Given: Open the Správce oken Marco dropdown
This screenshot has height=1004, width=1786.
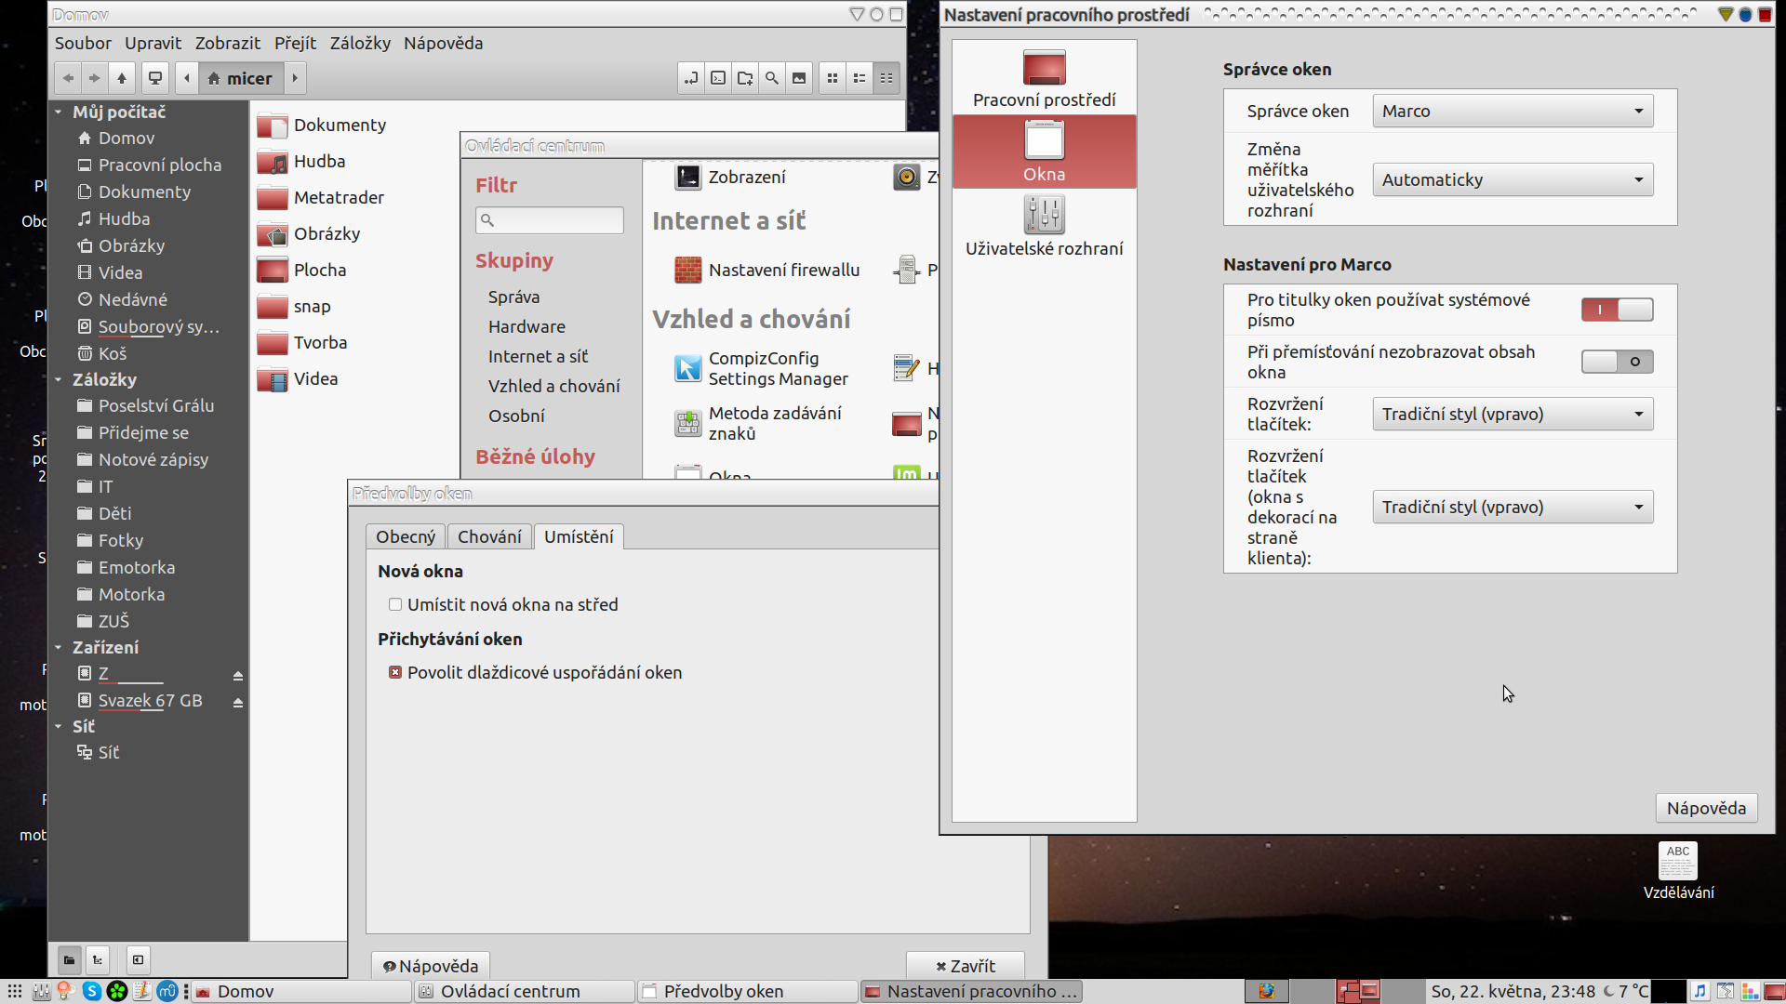Looking at the screenshot, I should [1513, 111].
